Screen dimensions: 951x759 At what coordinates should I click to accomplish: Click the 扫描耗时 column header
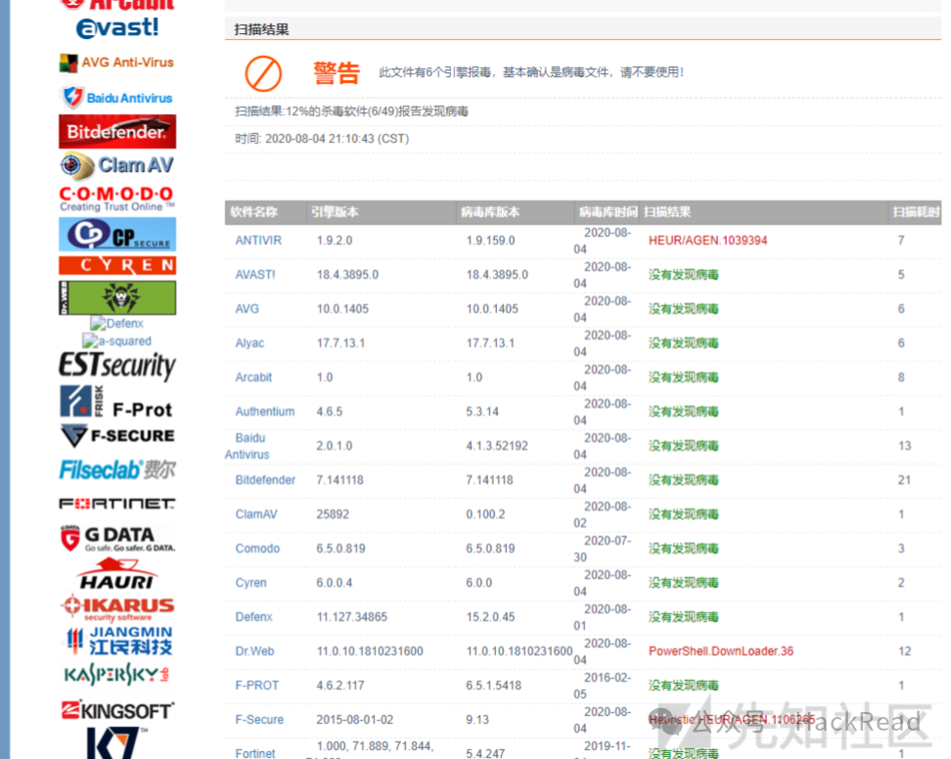pos(916,212)
